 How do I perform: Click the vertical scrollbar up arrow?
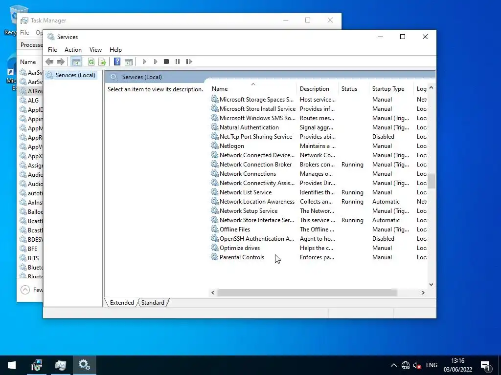coord(432,87)
